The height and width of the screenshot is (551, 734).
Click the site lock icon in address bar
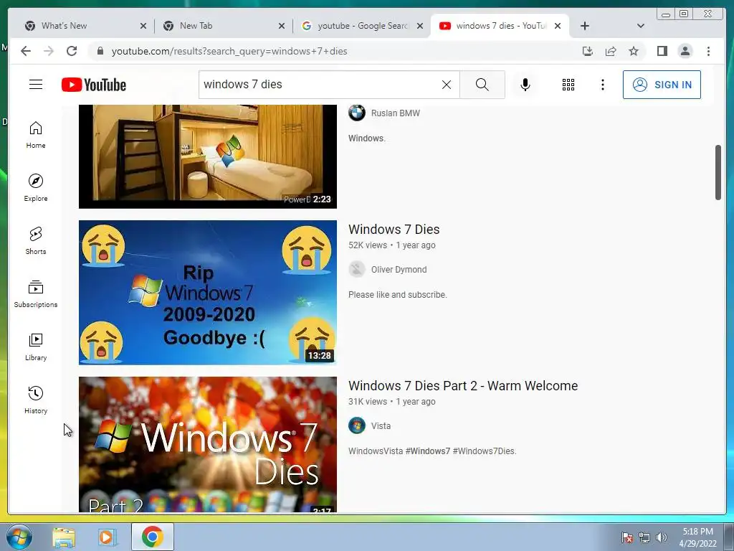100,51
